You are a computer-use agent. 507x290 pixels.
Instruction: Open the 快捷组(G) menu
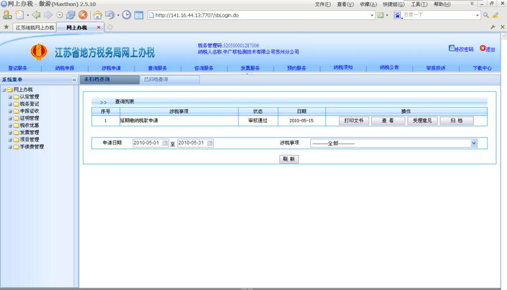point(393,4)
